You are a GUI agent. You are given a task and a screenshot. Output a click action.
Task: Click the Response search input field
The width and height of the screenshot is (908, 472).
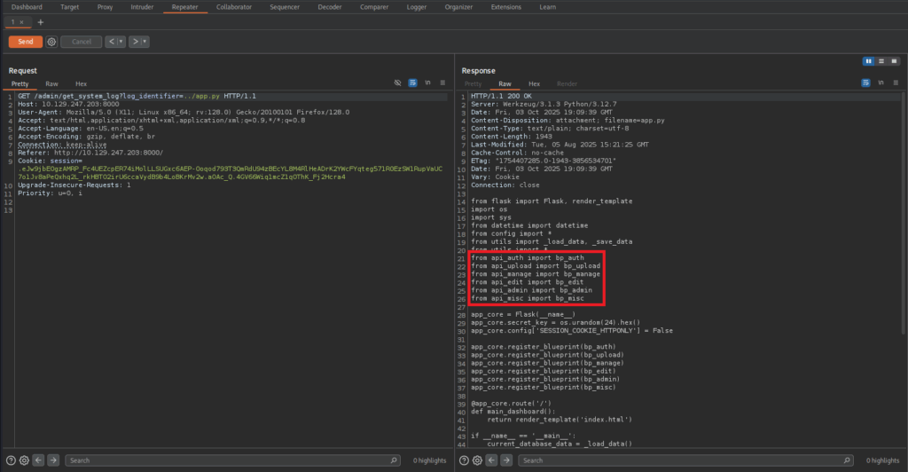click(x=674, y=460)
